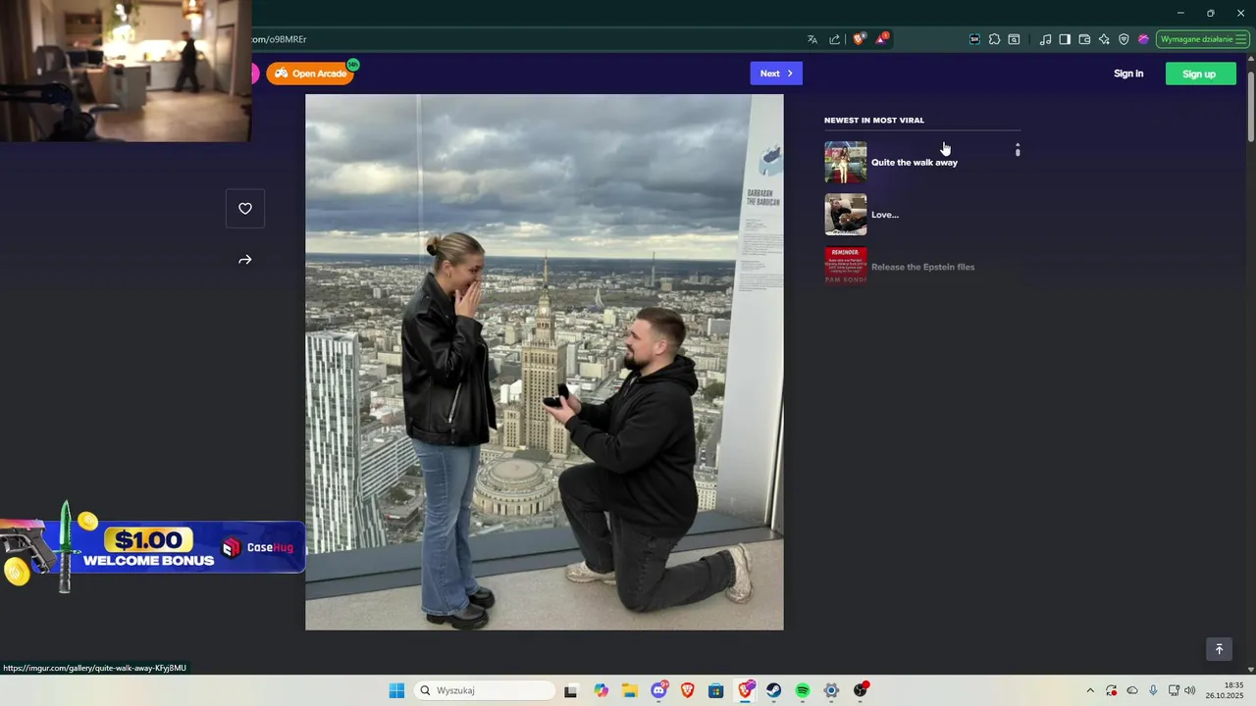Open Discord from the taskbar
The width and height of the screenshot is (1256, 706).
pyautogui.click(x=659, y=690)
